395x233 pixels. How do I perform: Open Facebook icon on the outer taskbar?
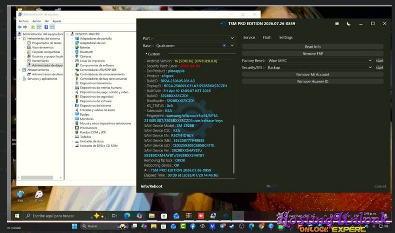click(x=193, y=226)
